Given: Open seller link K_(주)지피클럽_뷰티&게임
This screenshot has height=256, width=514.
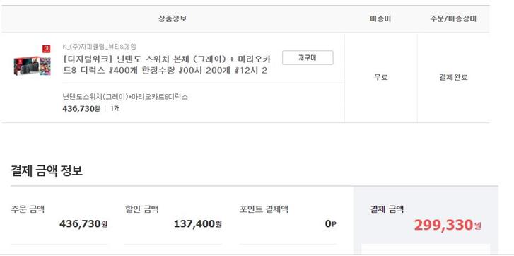Looking at the screenshot, I should pos(99,47).
